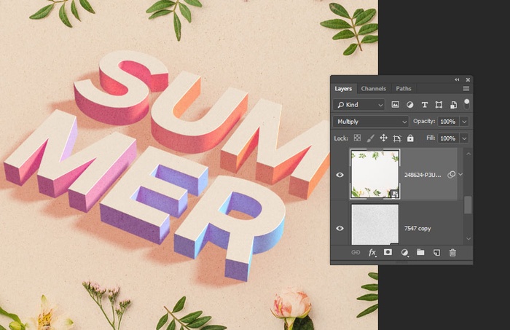Click the lock all padlock icon
This screenshot has width=510, height=330.
pyautogui.click(x=410, y=138)
